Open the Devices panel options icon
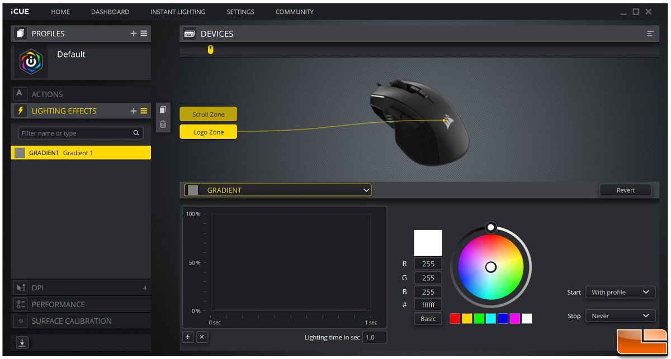The height and width of the screenshot is (359, 671). (x=650, y=33)
